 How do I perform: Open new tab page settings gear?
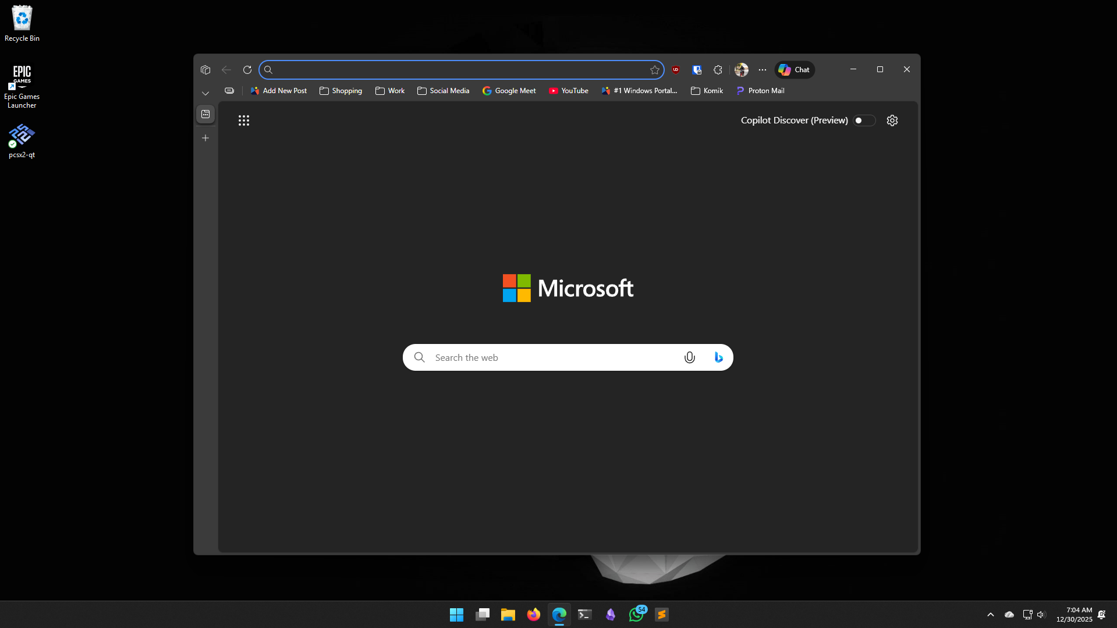(892, 120)
